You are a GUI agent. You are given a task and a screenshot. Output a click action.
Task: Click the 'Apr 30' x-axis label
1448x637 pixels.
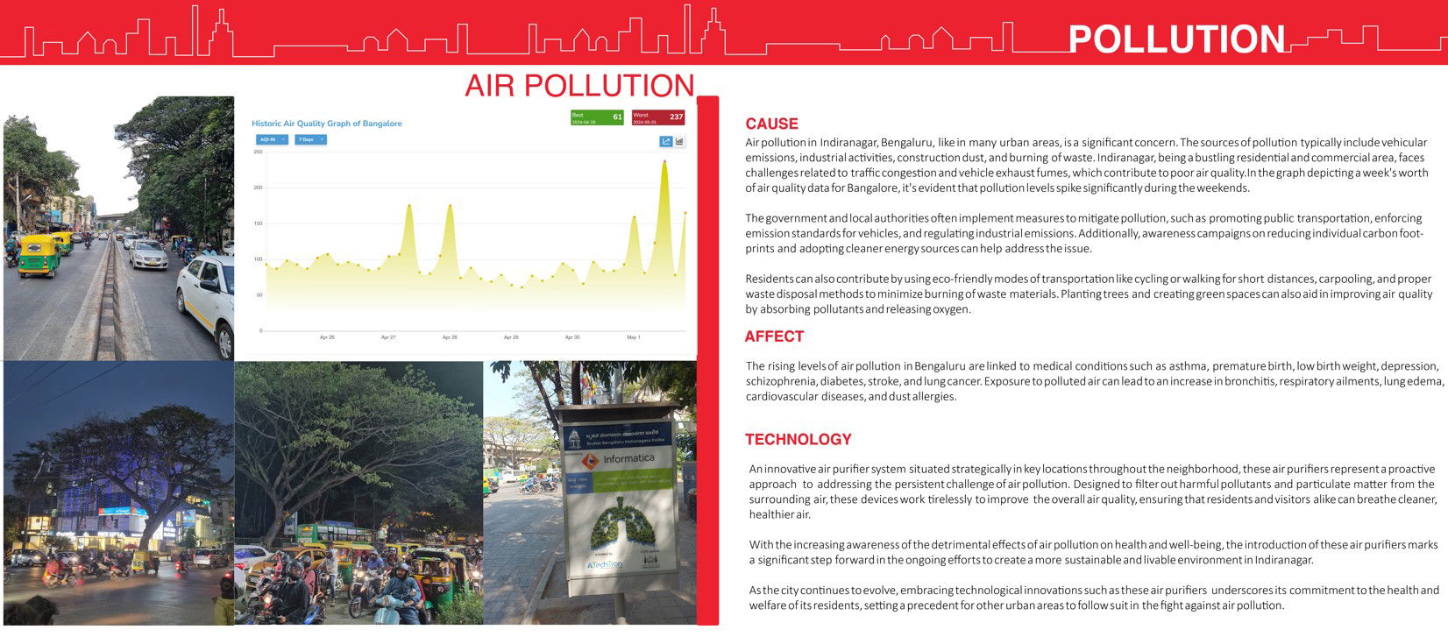pos(572,337)
